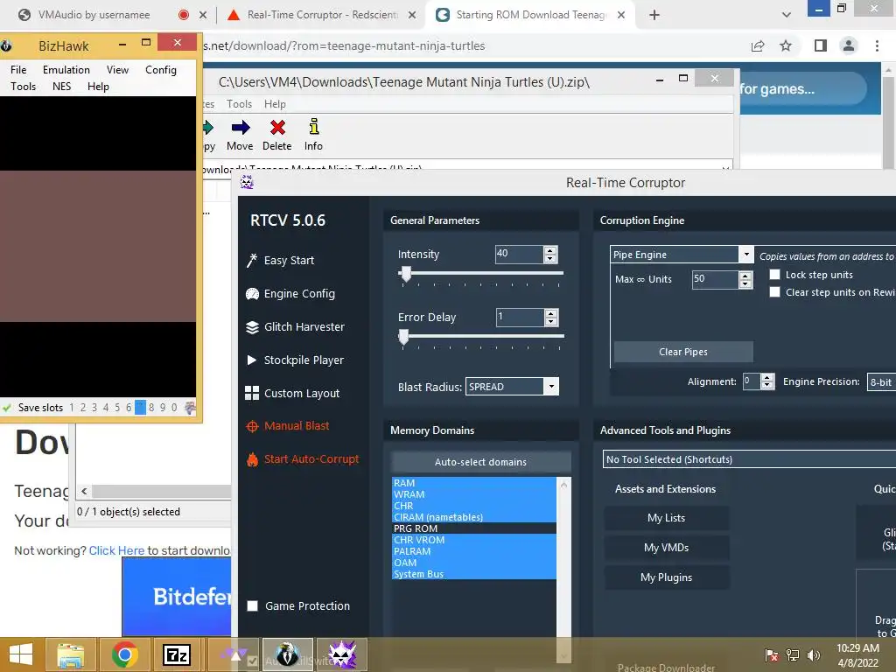Viewport: 896px width, 672px height.
Task: Open Easy Start in RTCV sidebar
Action: 281,261
